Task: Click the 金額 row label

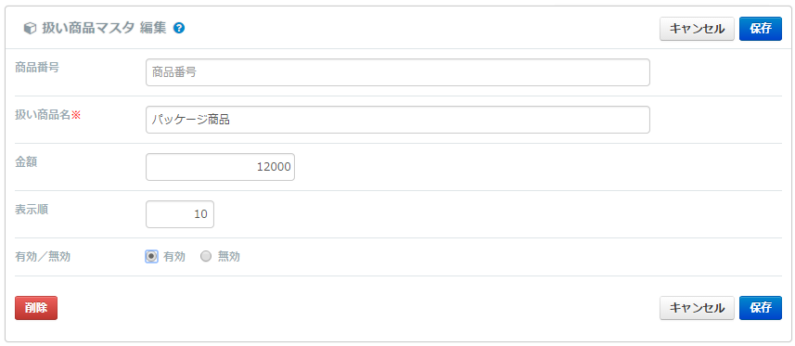Action: pyautogui.click(x=26, y=162)
